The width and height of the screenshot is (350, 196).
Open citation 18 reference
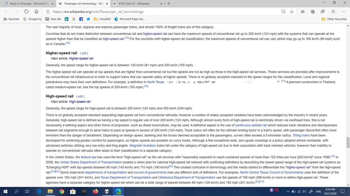146,86
